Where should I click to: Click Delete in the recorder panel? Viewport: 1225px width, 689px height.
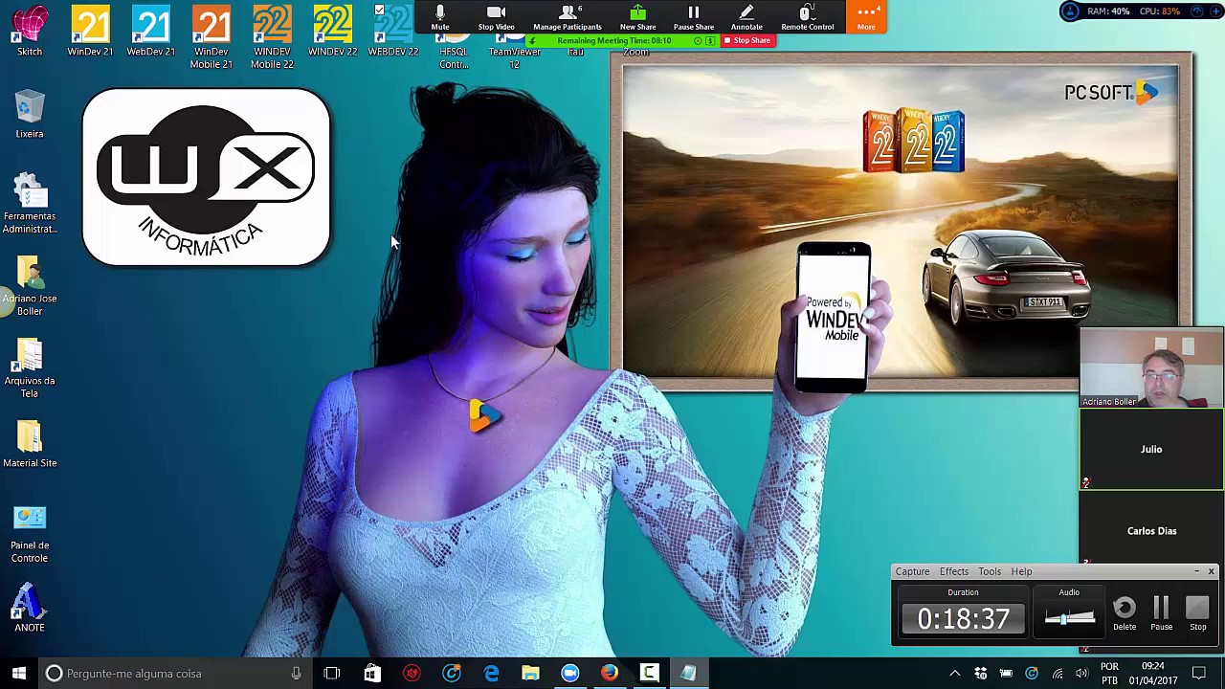[1125, 613]
